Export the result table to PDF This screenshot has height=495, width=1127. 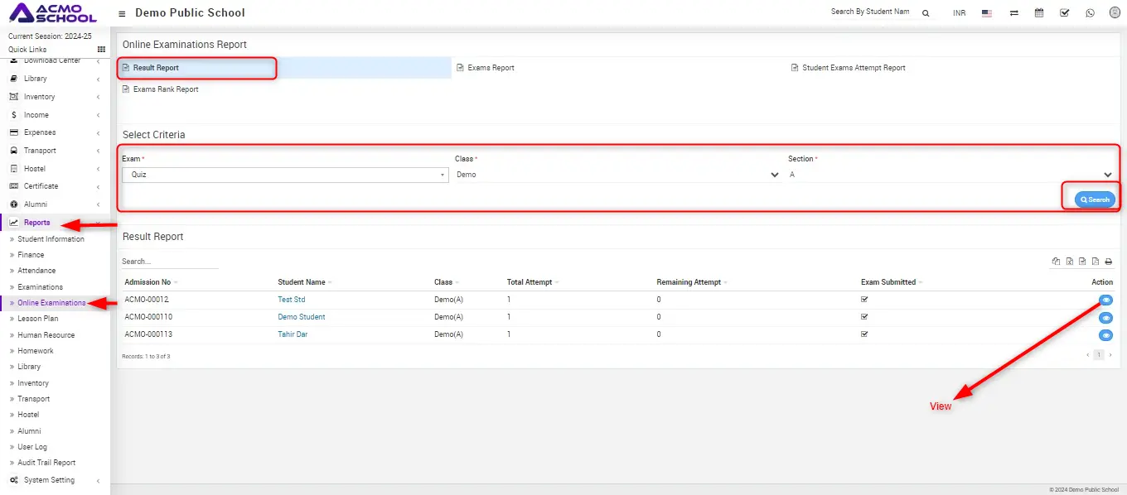coord(1096,262)
